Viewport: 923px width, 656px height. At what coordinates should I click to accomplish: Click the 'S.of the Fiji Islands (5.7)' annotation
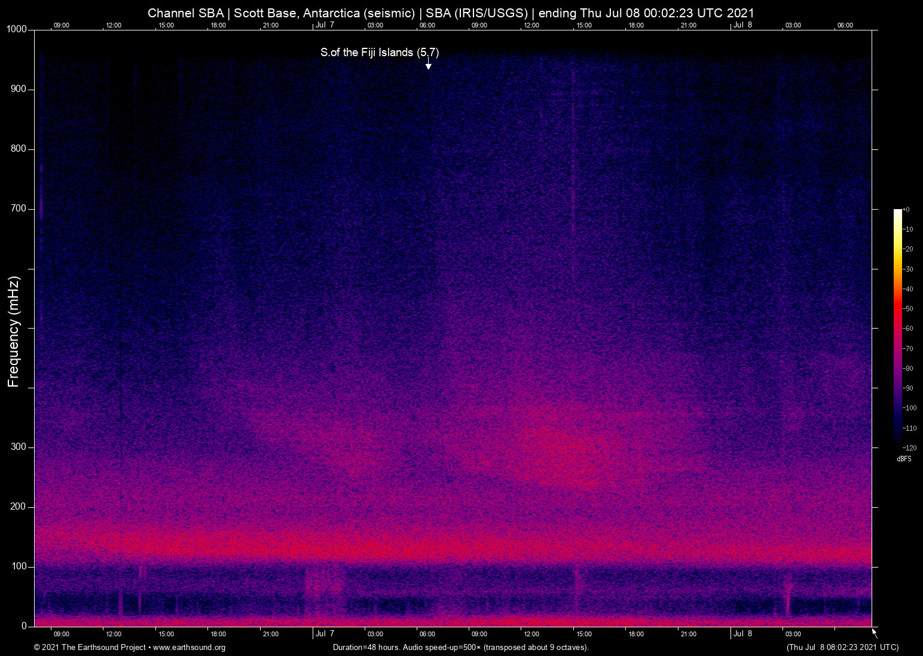click(x=380, y=53)
